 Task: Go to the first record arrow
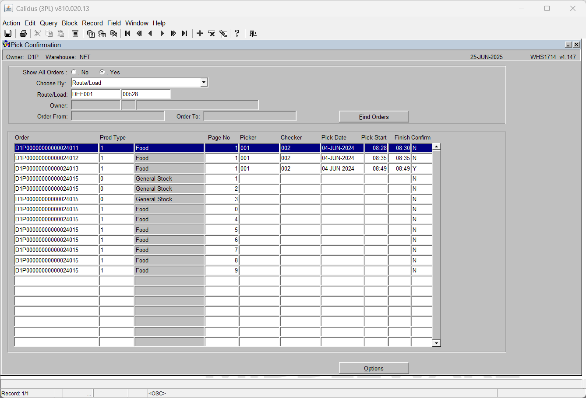tap(128, 34)
